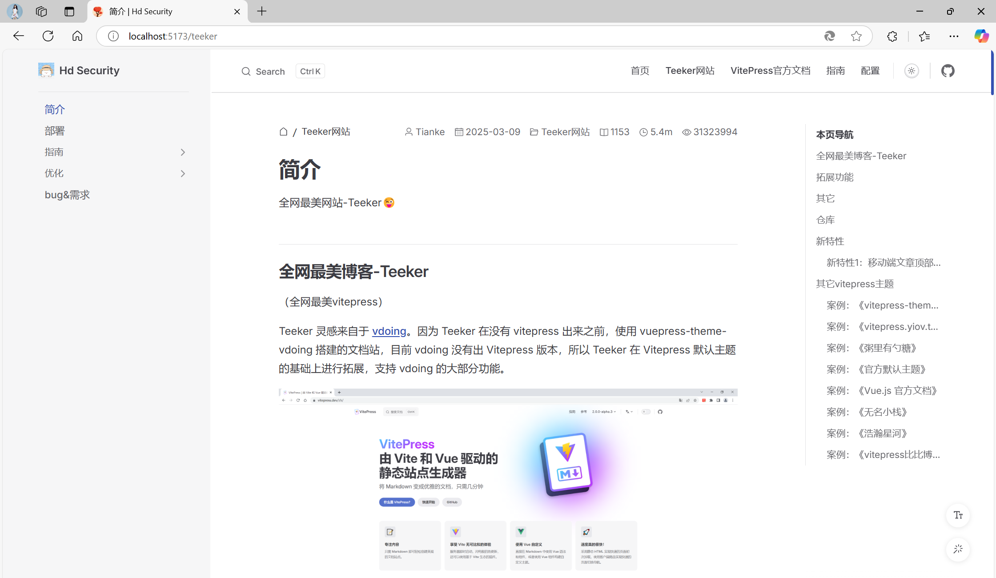Jump to 新特性1 outline sub-entry
Viewport: 996px width, 578px height.
[884, 262]
